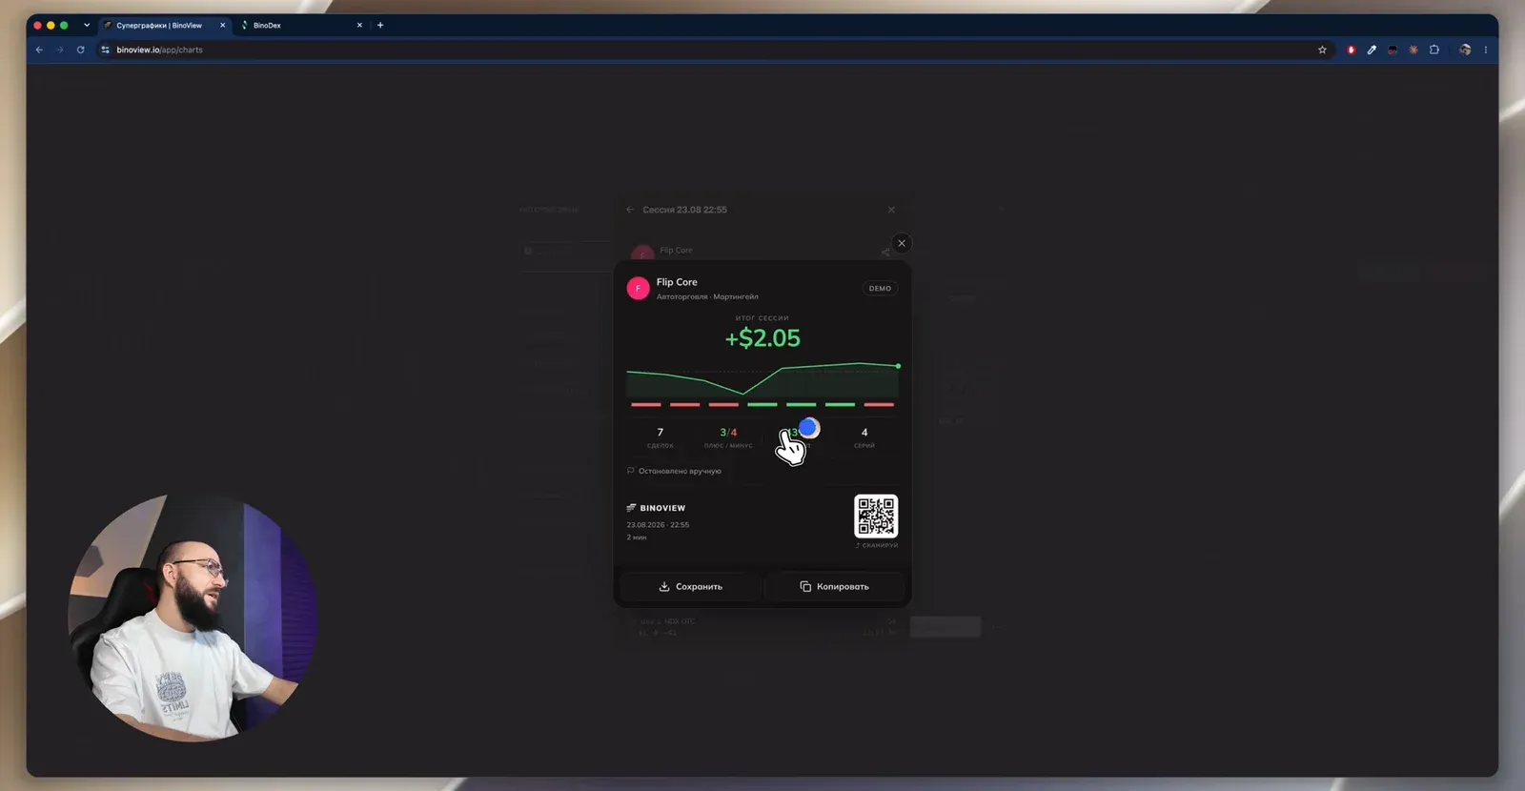Click the Flip Core title text
This screenshot has height=791, width=1525.
click(x=677, y=282)
